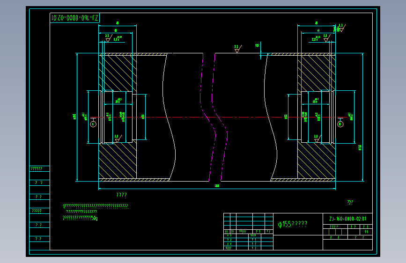
Task: Select the technical note line beginning with '1'
Action: (x=95, y=206)
